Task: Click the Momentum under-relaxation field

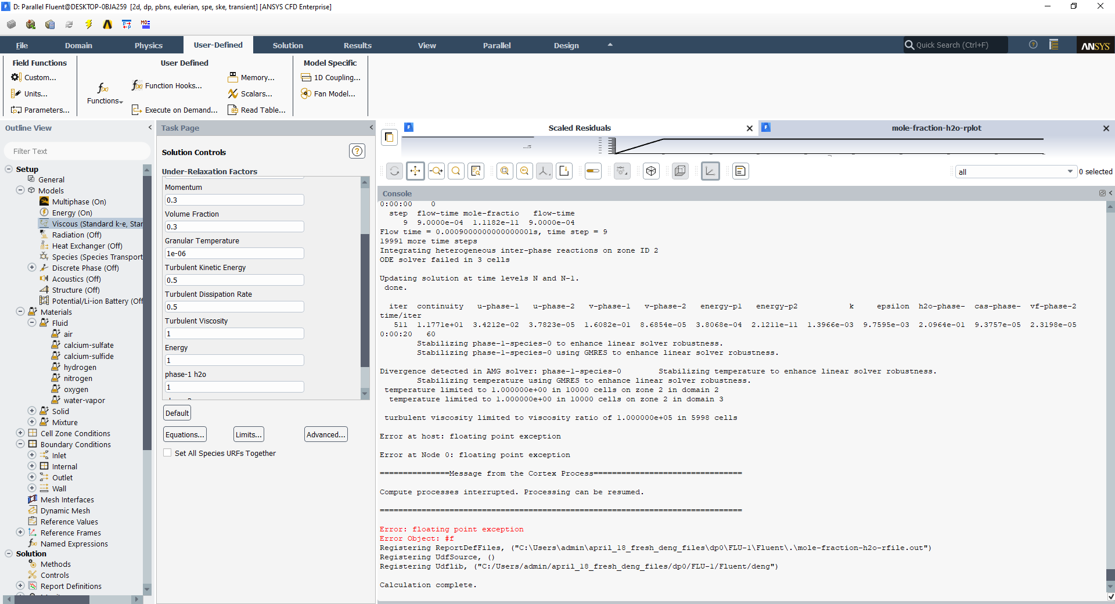Action: click(234, 200)
